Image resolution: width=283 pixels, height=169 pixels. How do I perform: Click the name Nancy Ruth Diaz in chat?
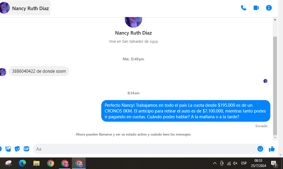click(x=133, y=33)
